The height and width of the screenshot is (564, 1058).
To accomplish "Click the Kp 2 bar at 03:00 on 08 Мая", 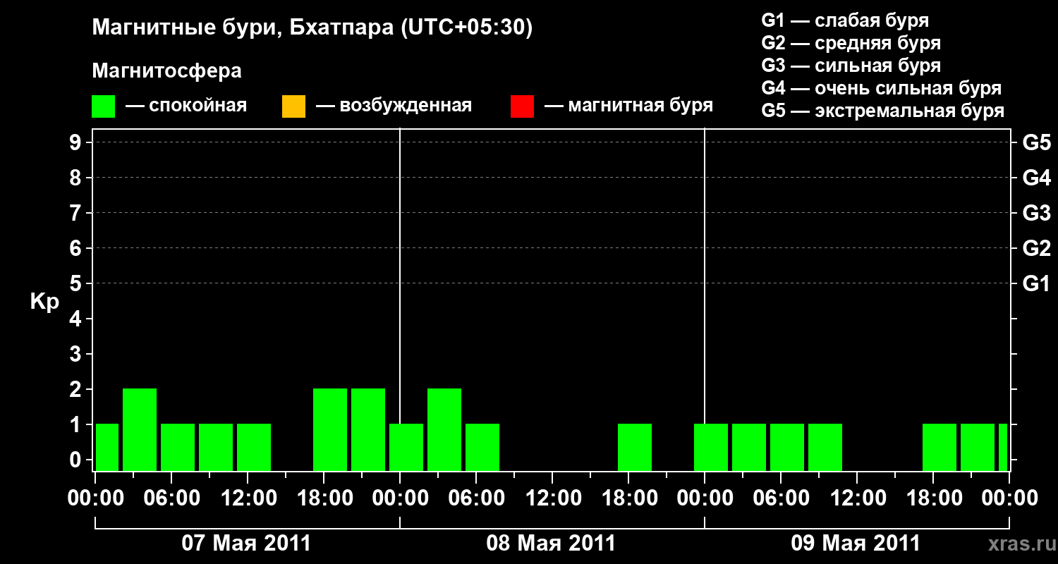I will [444, 429].
